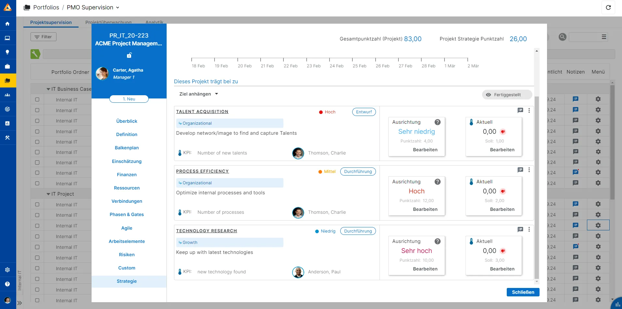Screen dimensions: 622x309
Task: Click the Schließen button
Action: [x=523, y=292]
